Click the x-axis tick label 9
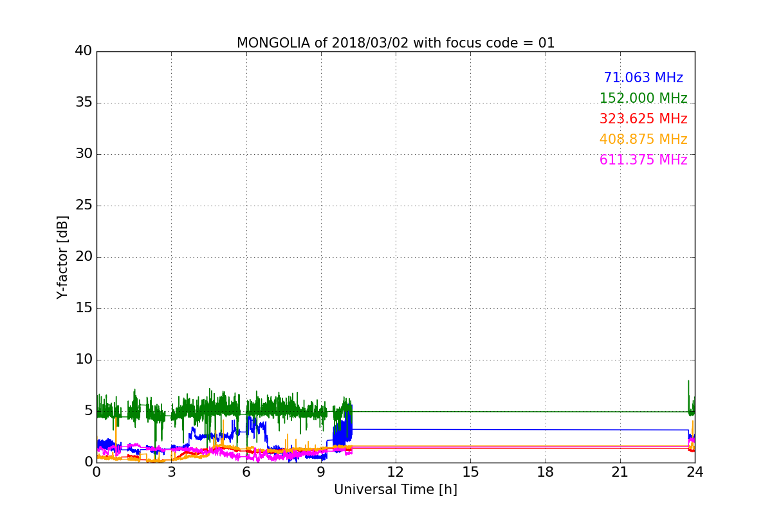772x514 pixels. point(321,472)
